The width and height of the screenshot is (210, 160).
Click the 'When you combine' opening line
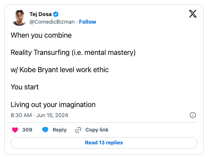[x=41, y=35]
